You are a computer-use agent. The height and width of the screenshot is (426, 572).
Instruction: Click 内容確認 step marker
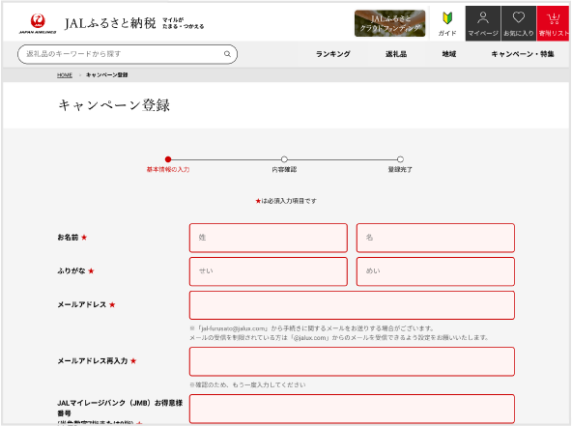[x=284, y=159]
